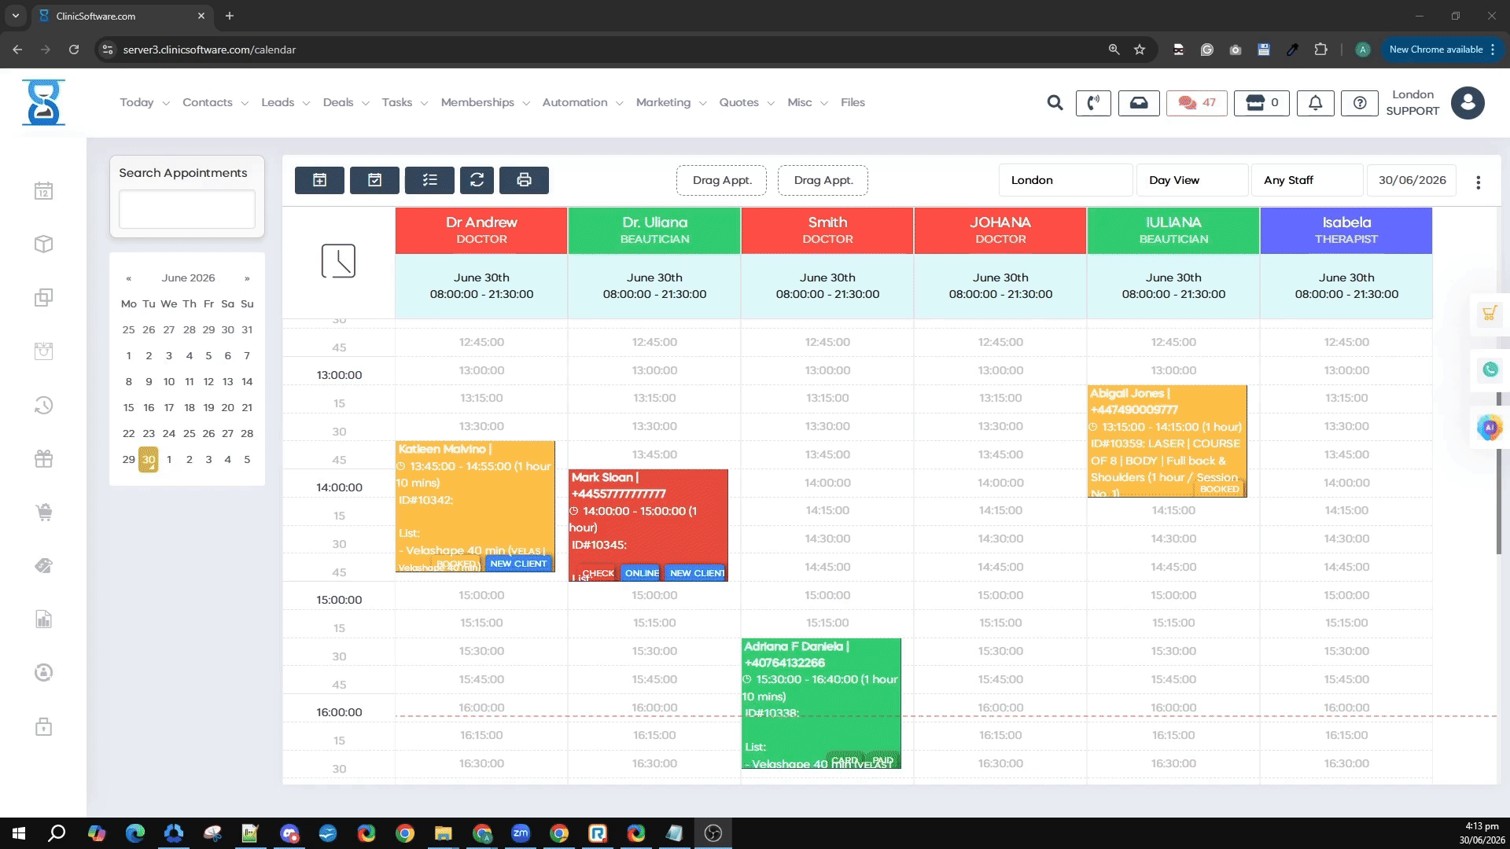Open the help question mark icon
This screenshot has width=1510, height=849.
coord(1360,103)
